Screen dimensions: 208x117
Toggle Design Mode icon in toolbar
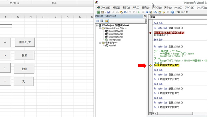click(x=151, y=12)
